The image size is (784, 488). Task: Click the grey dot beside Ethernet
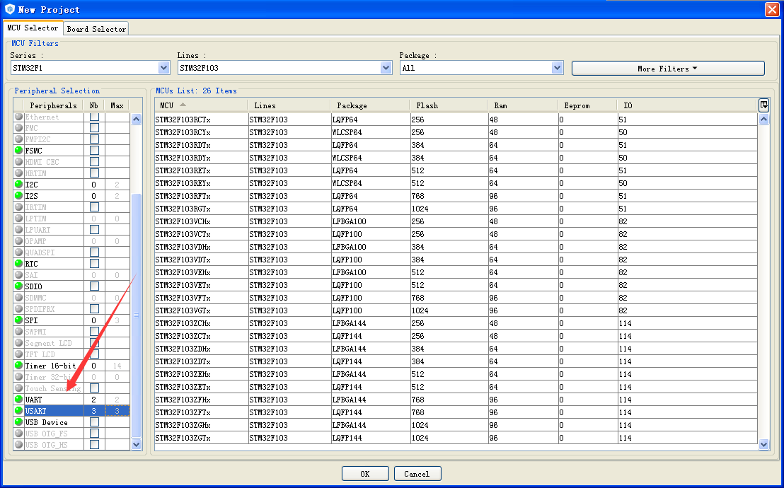pyautogui.click(x=18, y=117)
